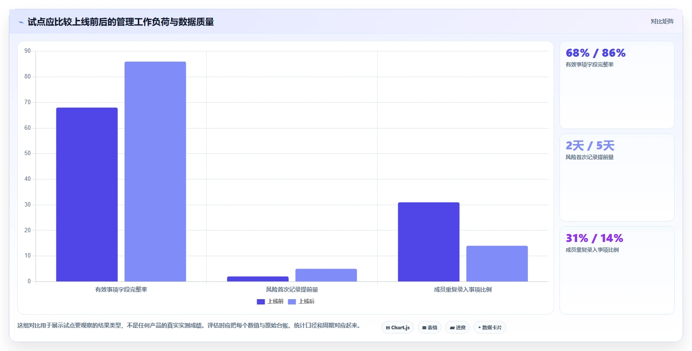Click the 进度 tag chip
This screenshot has height=351, width=692.
(457, 328)
